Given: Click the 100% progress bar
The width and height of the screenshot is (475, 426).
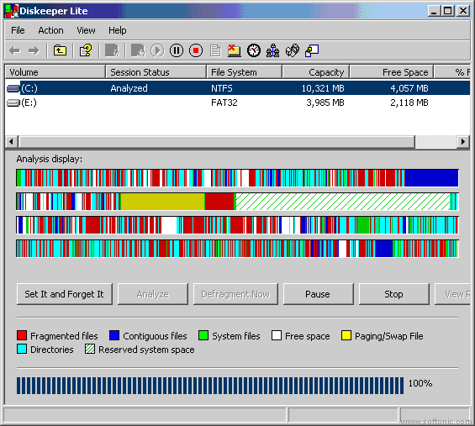Looking at the screenshot, I should click(210, 386).
